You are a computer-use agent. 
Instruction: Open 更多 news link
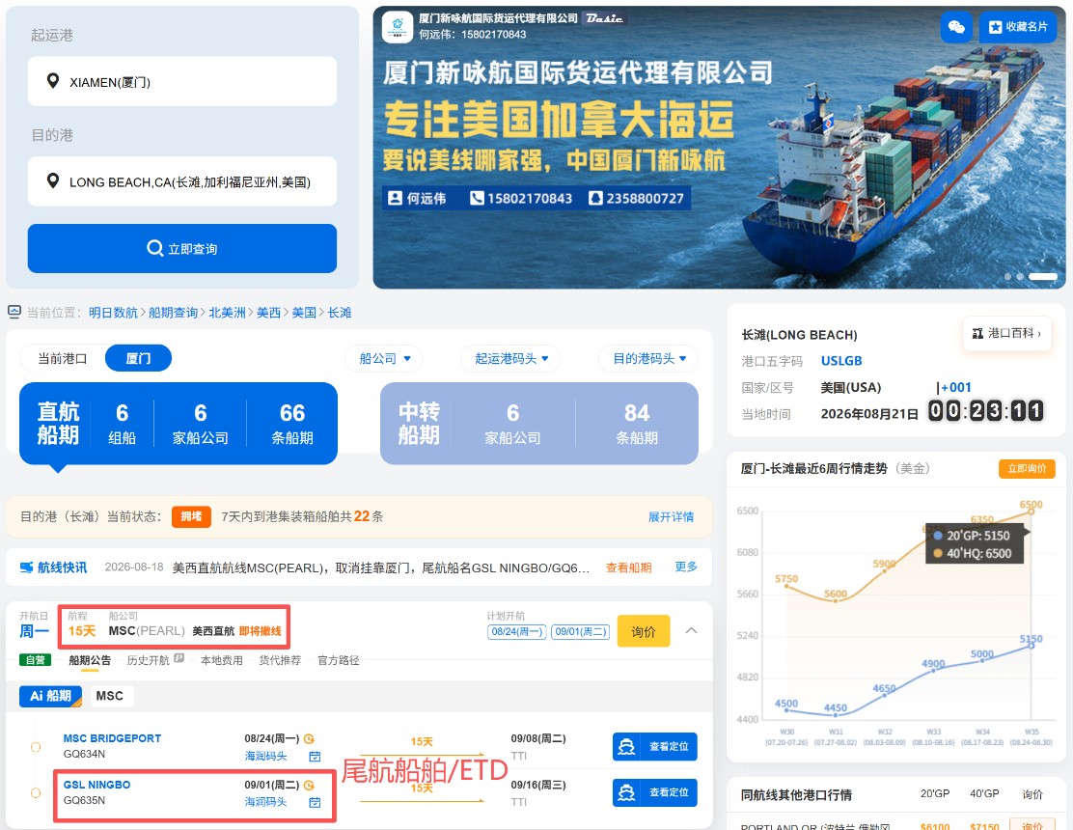click(686, 567)
